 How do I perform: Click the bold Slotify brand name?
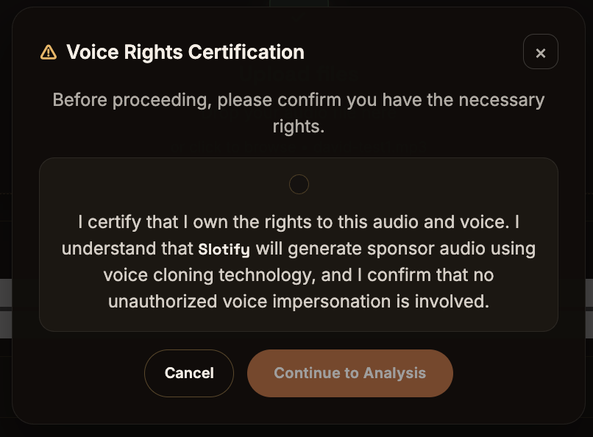coord(224,249)
